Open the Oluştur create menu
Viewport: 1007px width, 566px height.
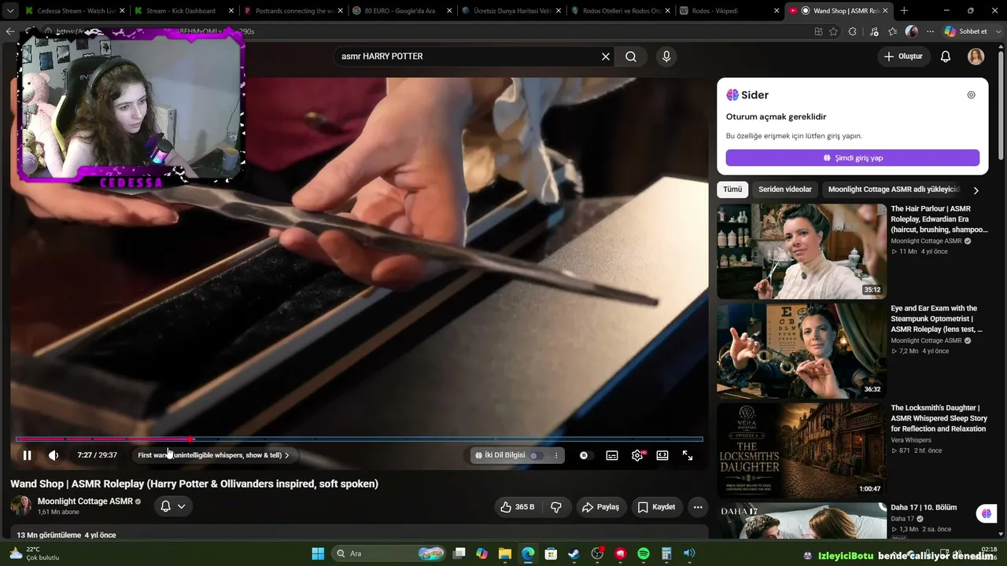click(902, 57)
